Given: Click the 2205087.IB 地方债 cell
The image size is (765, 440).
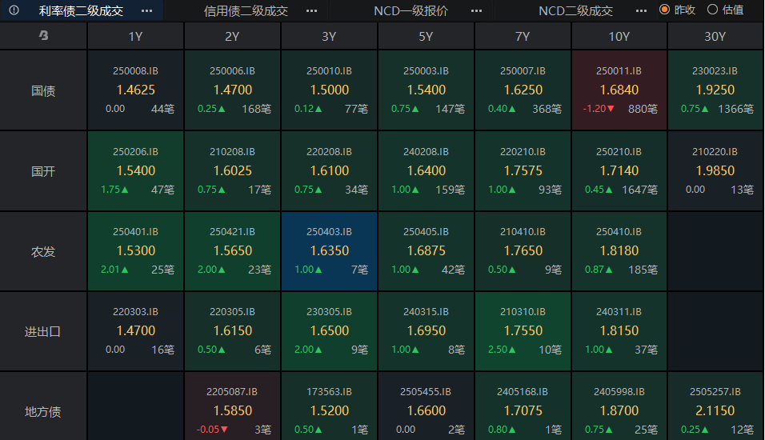Looking at the screenshot, I should pyautogui.click(x=232, y=408).
